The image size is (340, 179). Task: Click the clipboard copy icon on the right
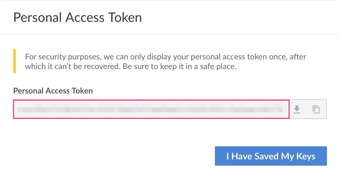click(x=316, y=109)
